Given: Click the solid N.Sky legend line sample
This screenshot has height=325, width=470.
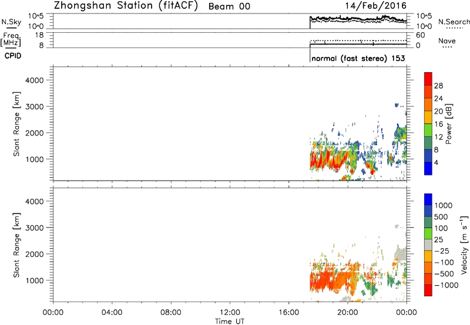Looking at the screenshot, I should pos(11,28).
